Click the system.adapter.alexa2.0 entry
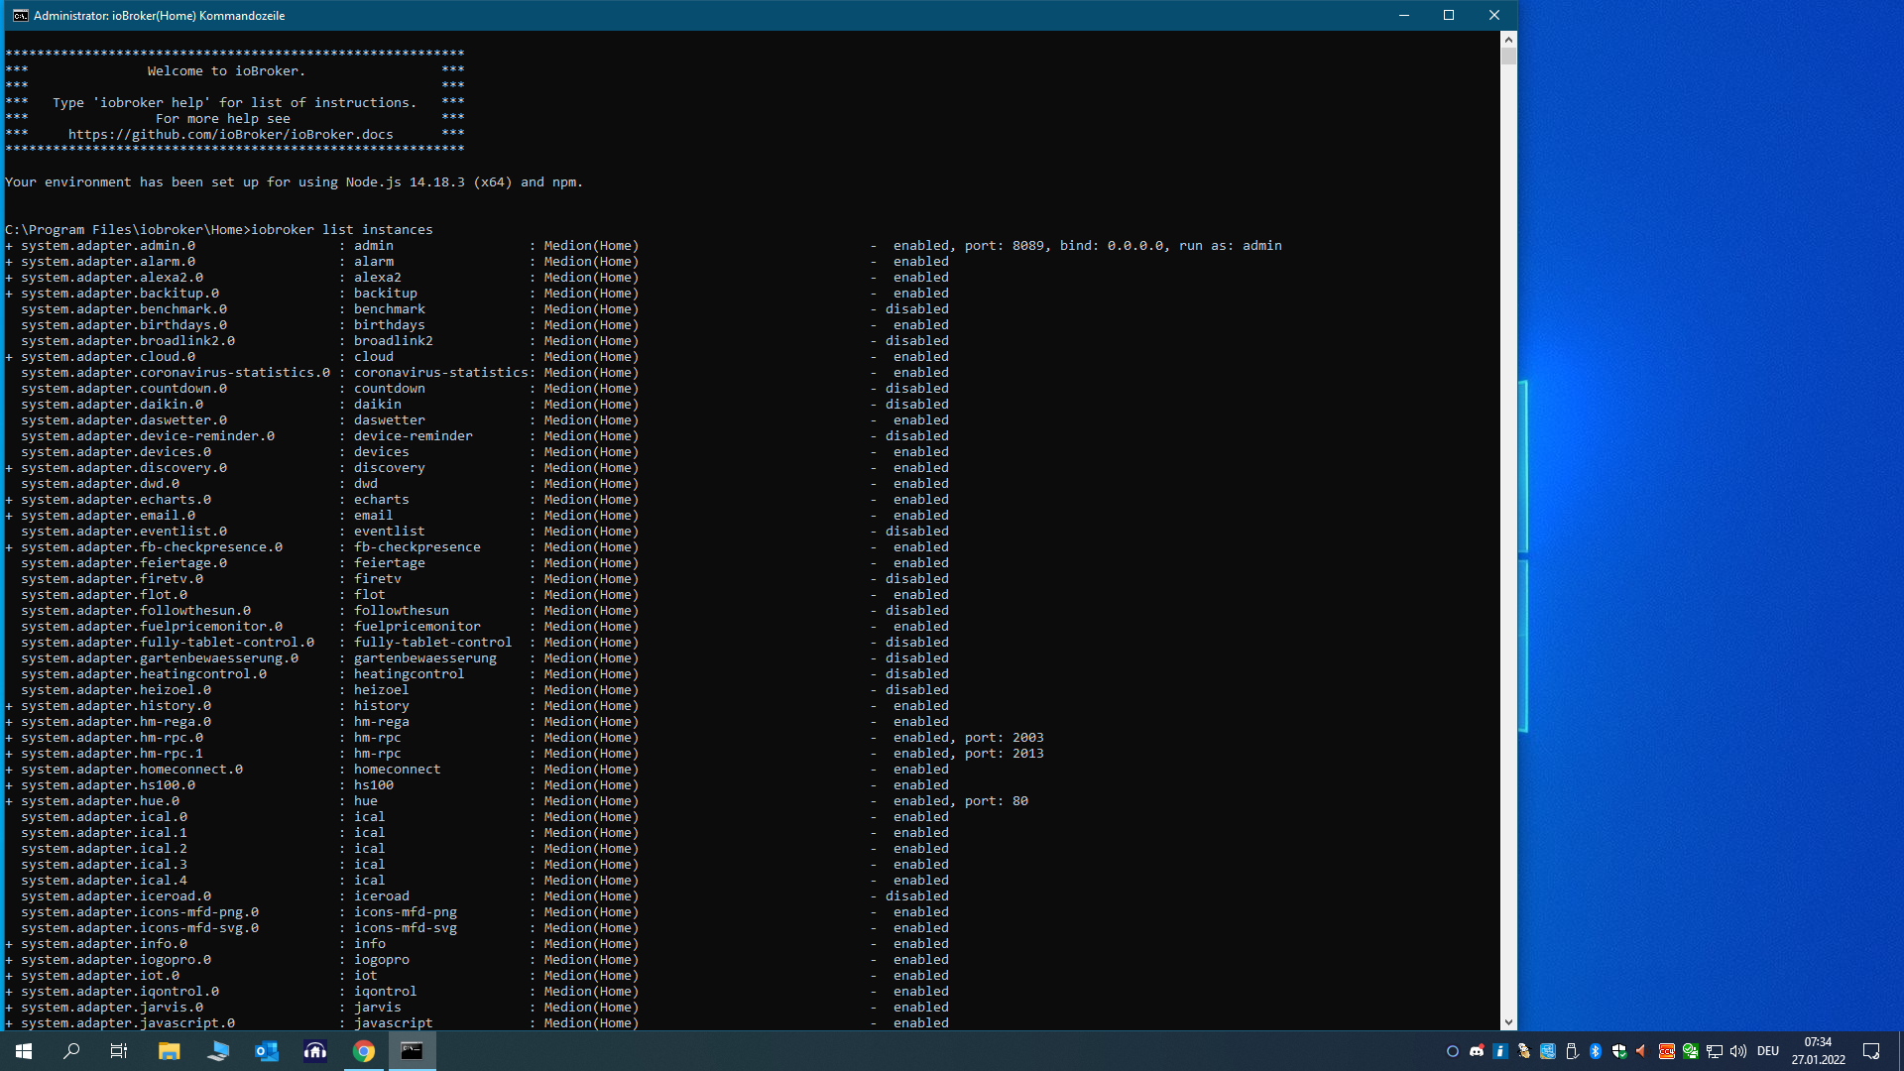The height and width of the screenshot is (1071, 1904). tap(112, 278)
